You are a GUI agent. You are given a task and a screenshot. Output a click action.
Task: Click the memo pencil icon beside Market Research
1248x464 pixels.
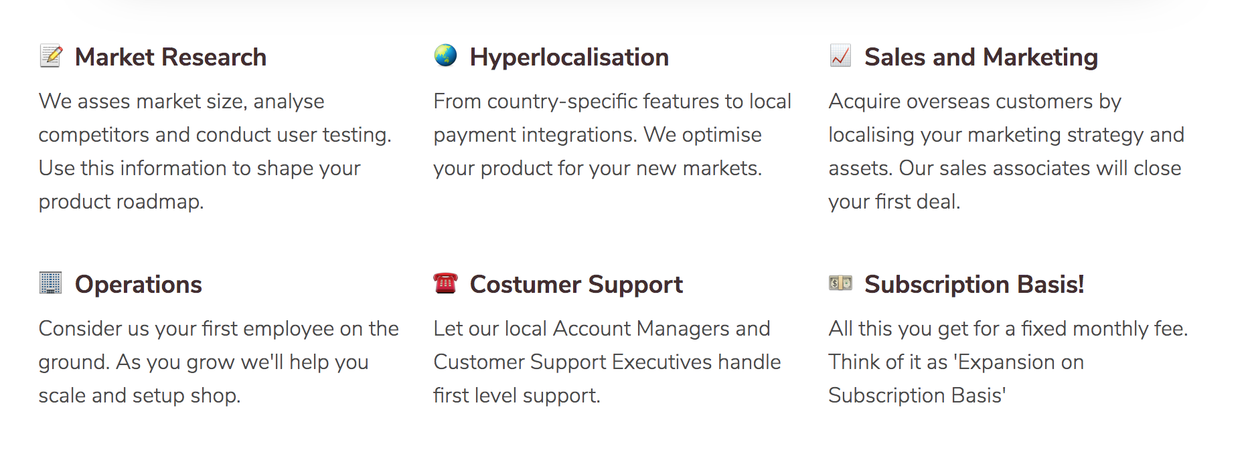point(51,56)
